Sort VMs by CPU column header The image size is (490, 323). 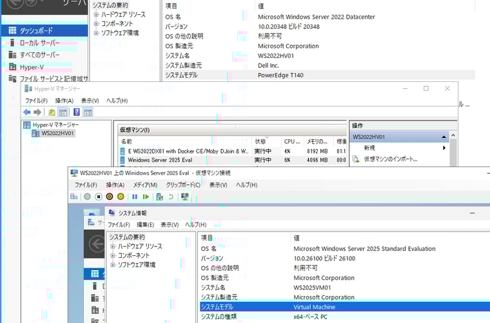(292, 141)
